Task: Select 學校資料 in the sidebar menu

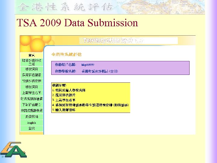Action: click(x=32, y=69)
